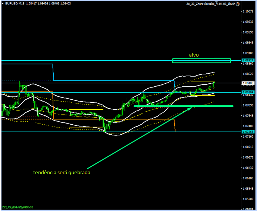Click the 1.07400 price axis value

(248, 126)
